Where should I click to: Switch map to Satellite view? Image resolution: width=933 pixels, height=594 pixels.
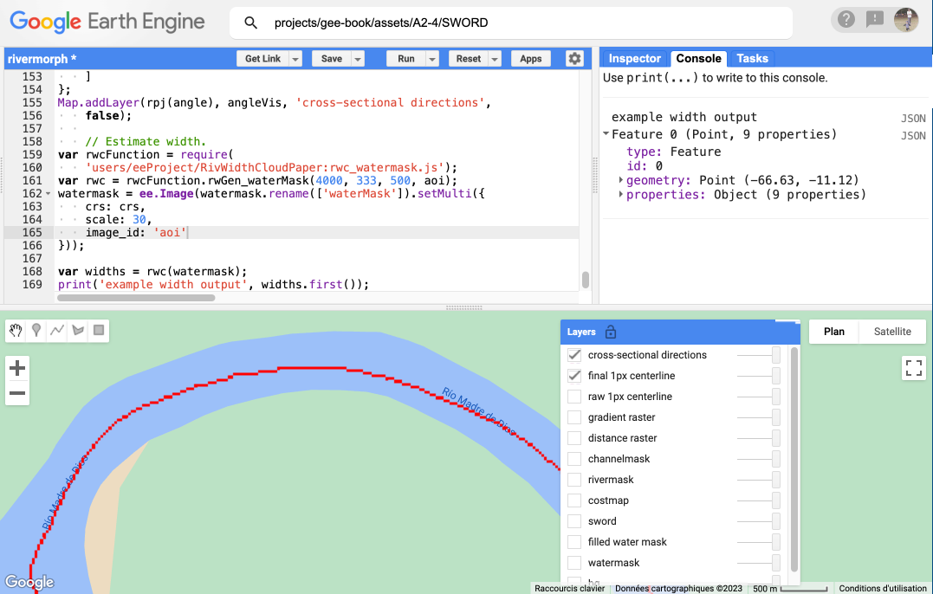(892, 332)
